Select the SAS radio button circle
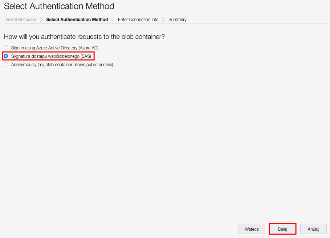 point(6,56)
